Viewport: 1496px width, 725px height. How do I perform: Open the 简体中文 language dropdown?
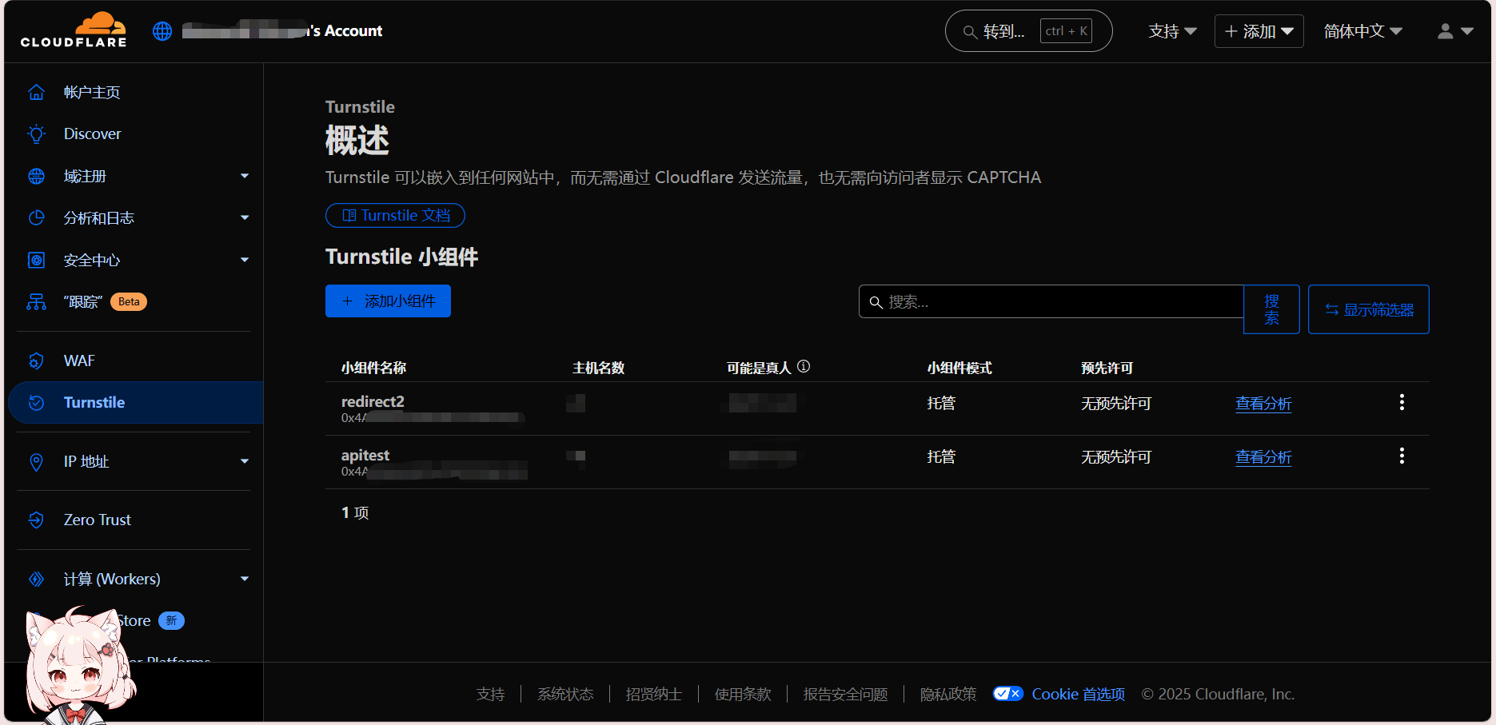(x=1362, y=31)
